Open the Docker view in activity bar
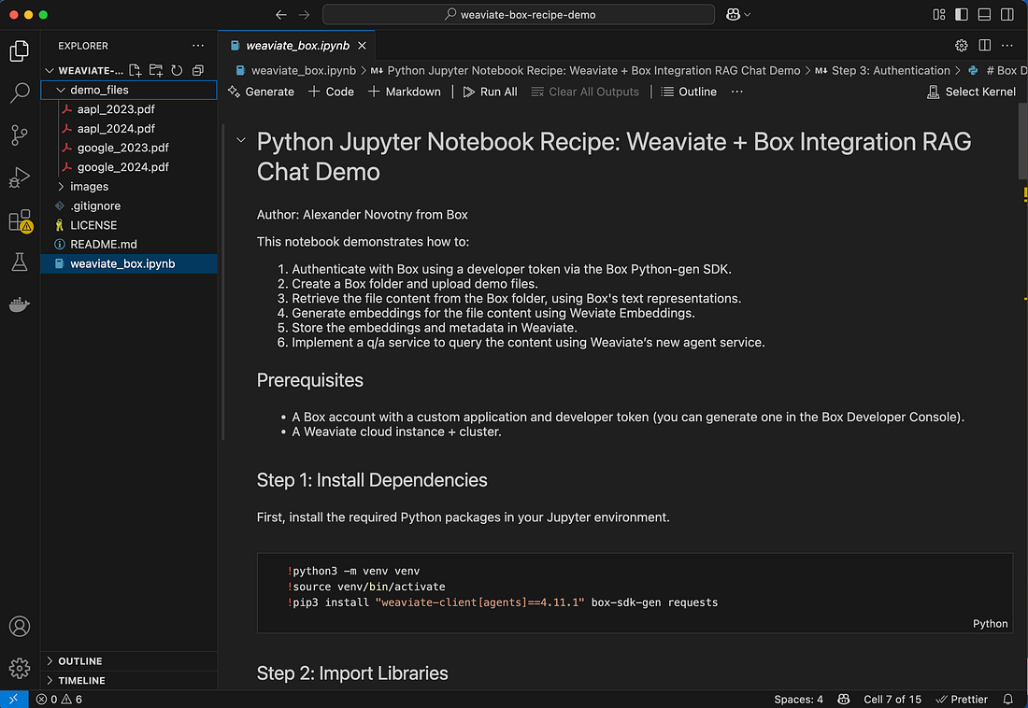1028x708 pixels. (x=19, y=304)
